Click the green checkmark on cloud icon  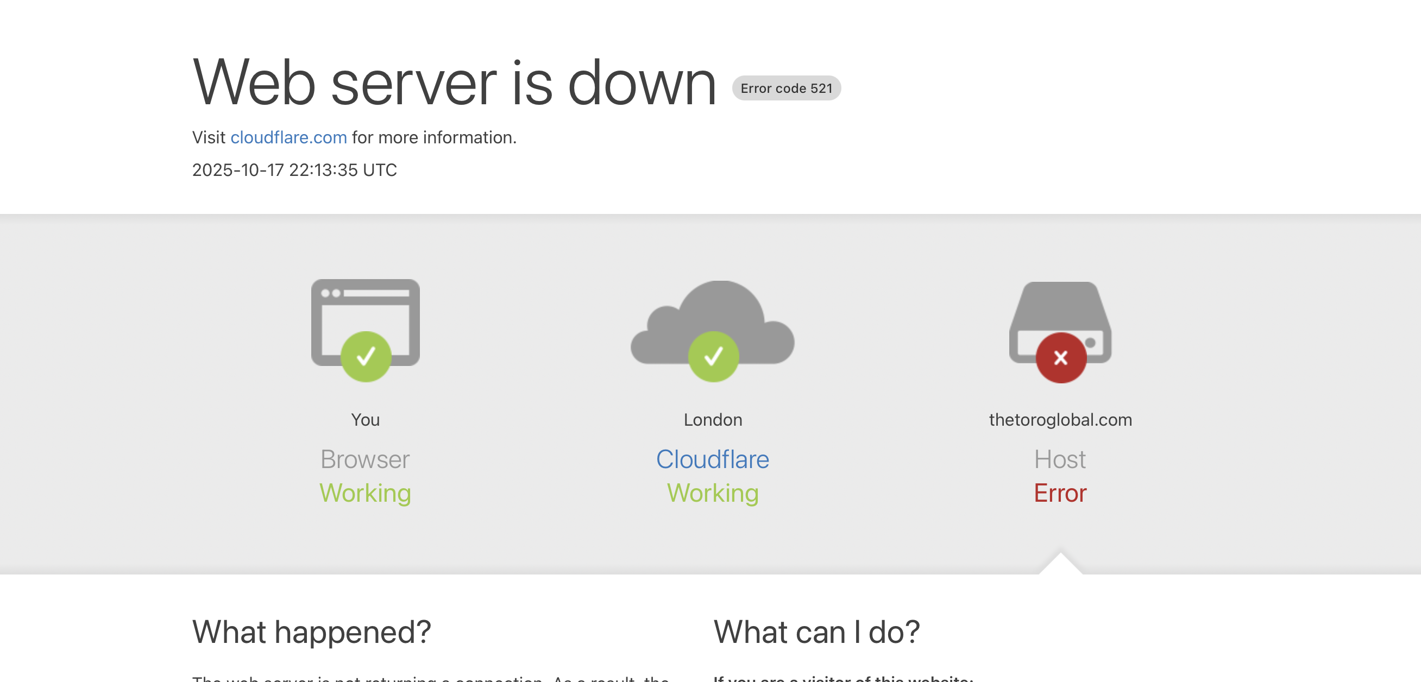(x=713, y=357)
